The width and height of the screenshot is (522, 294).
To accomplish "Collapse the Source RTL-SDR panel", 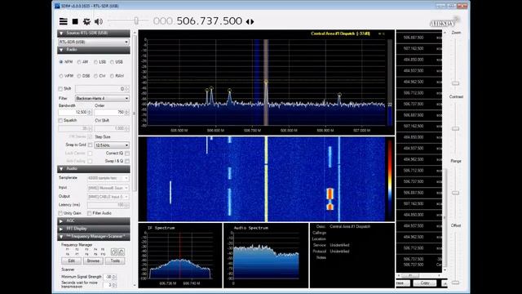I will point(94,33).
